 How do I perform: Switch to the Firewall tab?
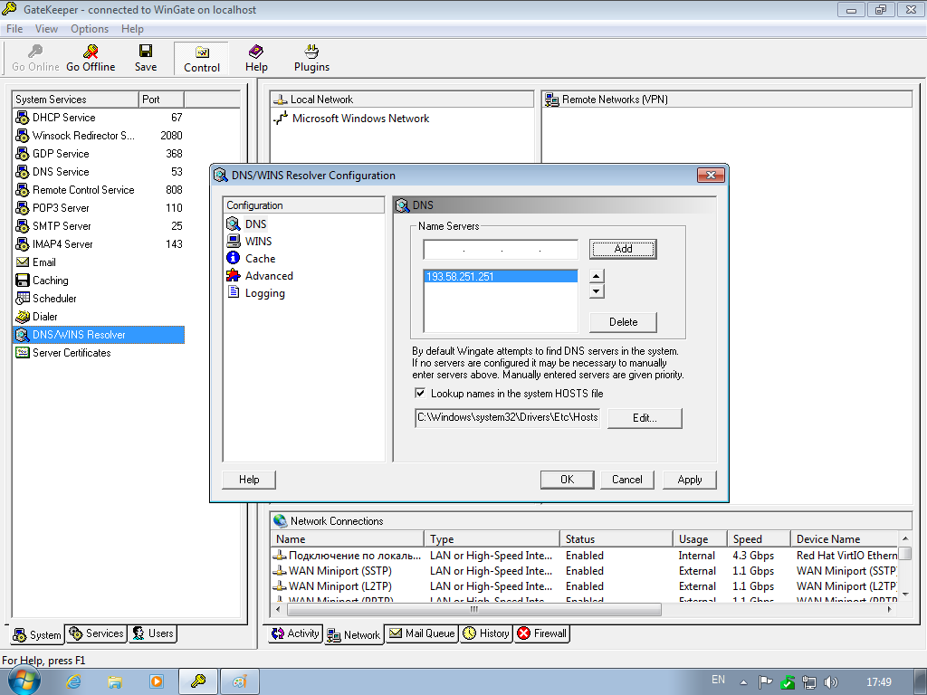click(542, 633)
